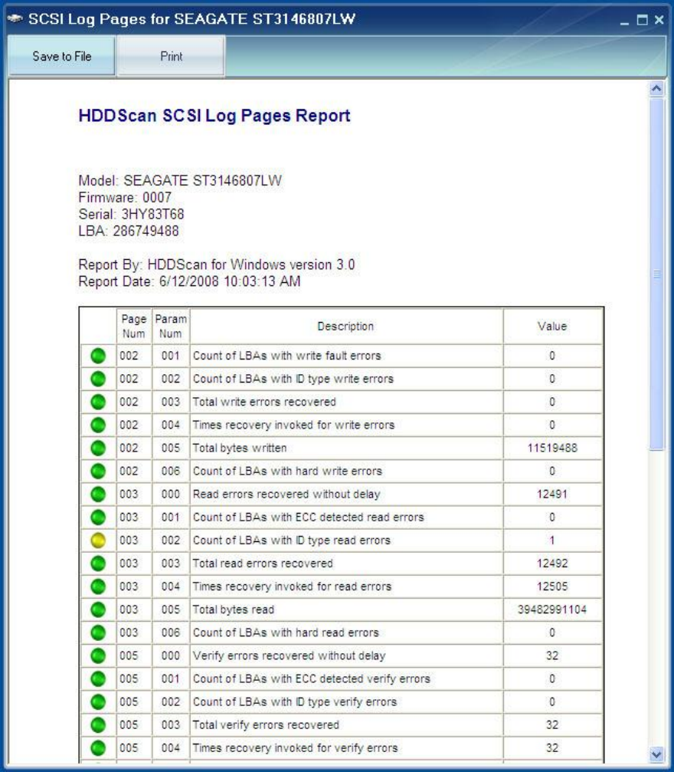Click Times recovery invoked for write errors text
674x772 pixels.
pyautogui.click(x=293, y=425)
